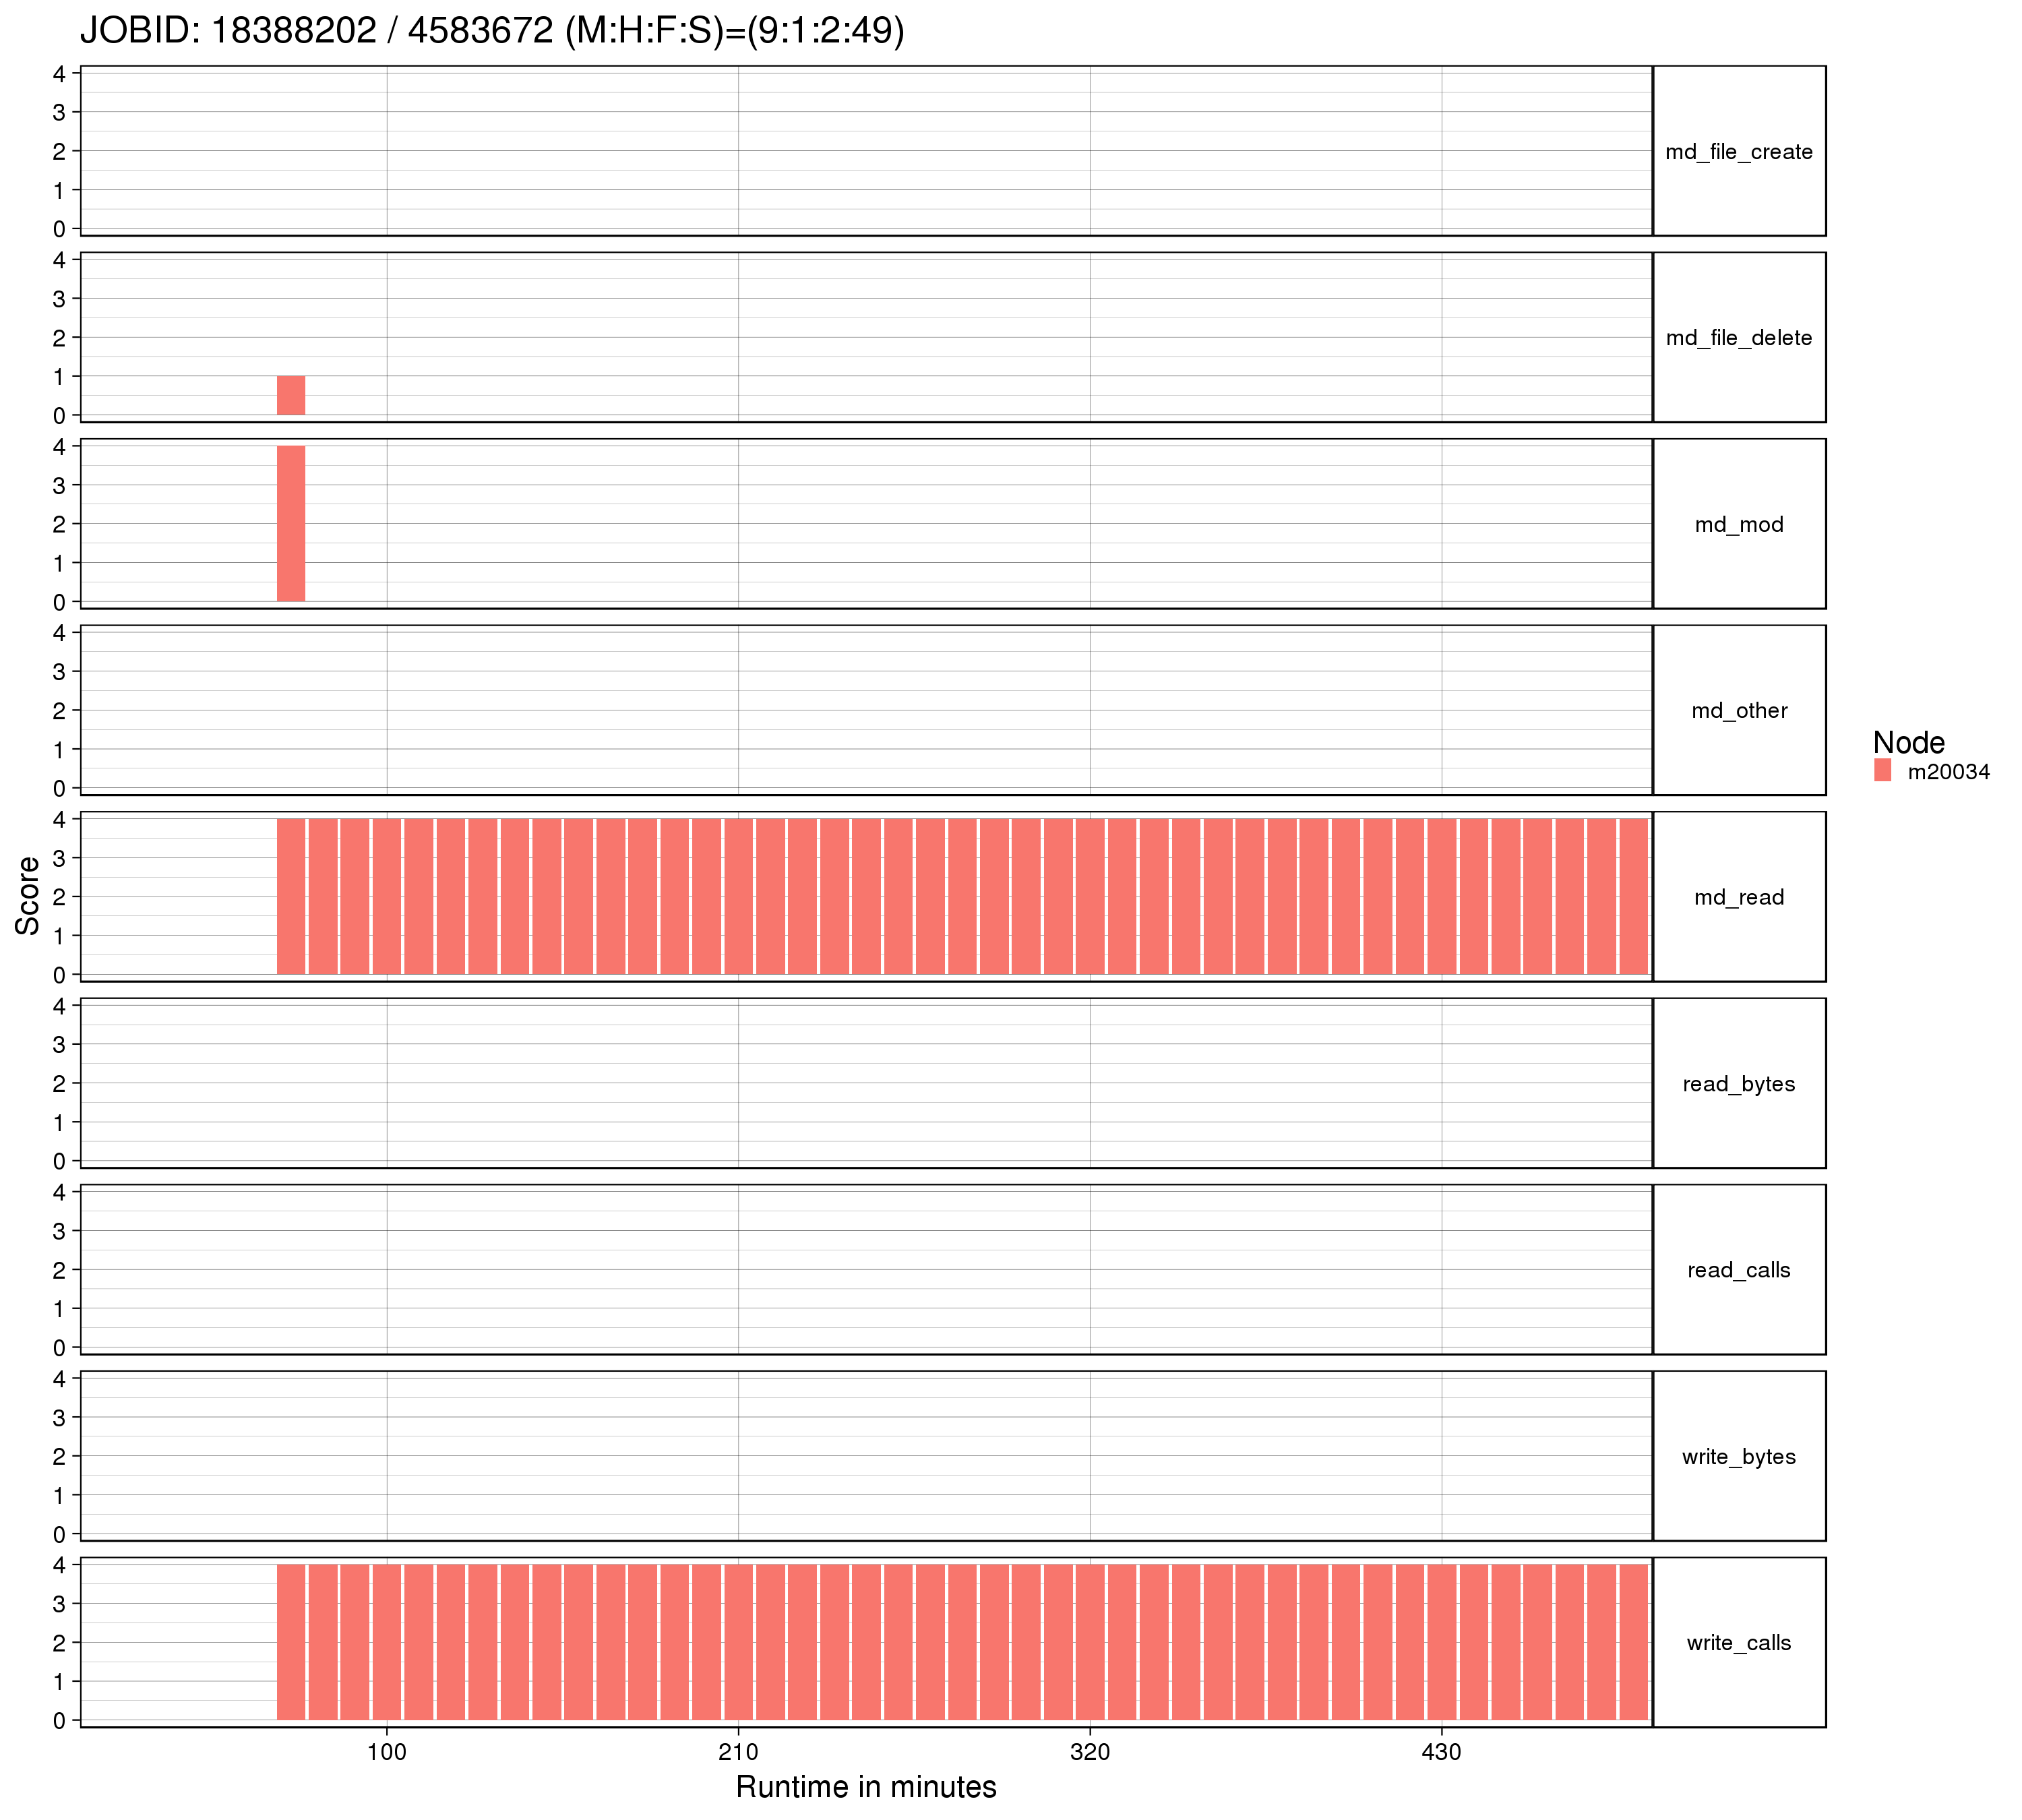Viewport: 2022px width, 1820px height.
Task: Click the m20034 legend color swatch
Action: (1882, 770)
